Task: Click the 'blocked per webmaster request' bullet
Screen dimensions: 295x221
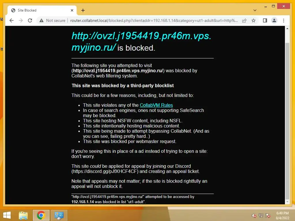Action: click(130, 142)
